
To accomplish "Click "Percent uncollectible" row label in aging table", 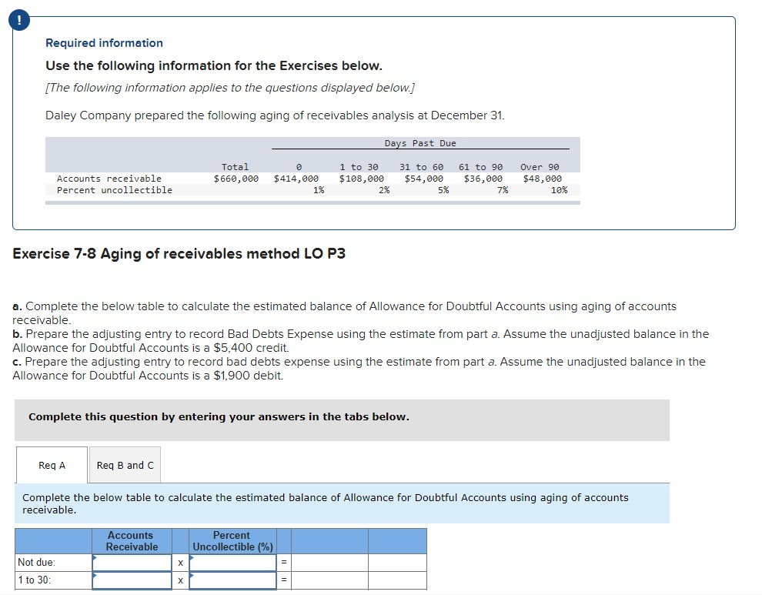I will coord(115,190).
